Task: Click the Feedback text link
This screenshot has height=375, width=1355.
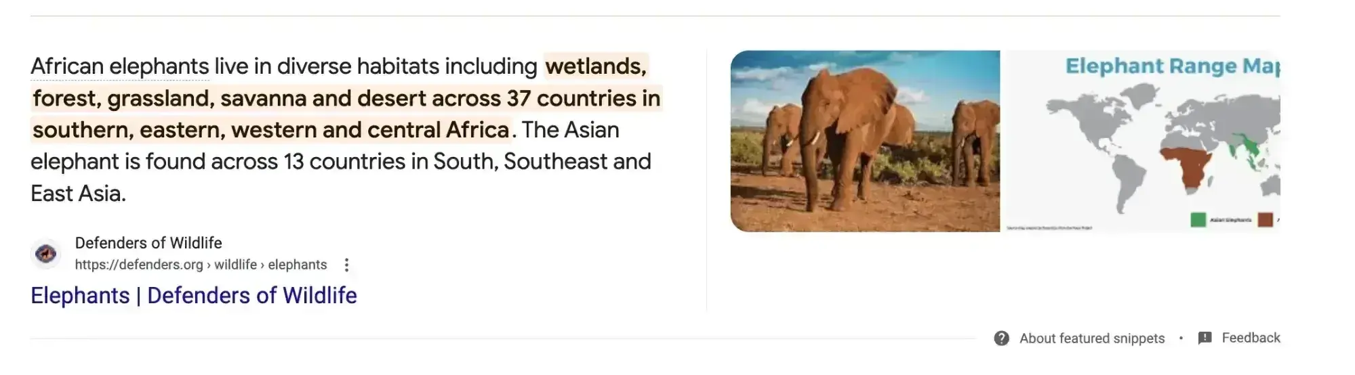Action: point(1251,338)
